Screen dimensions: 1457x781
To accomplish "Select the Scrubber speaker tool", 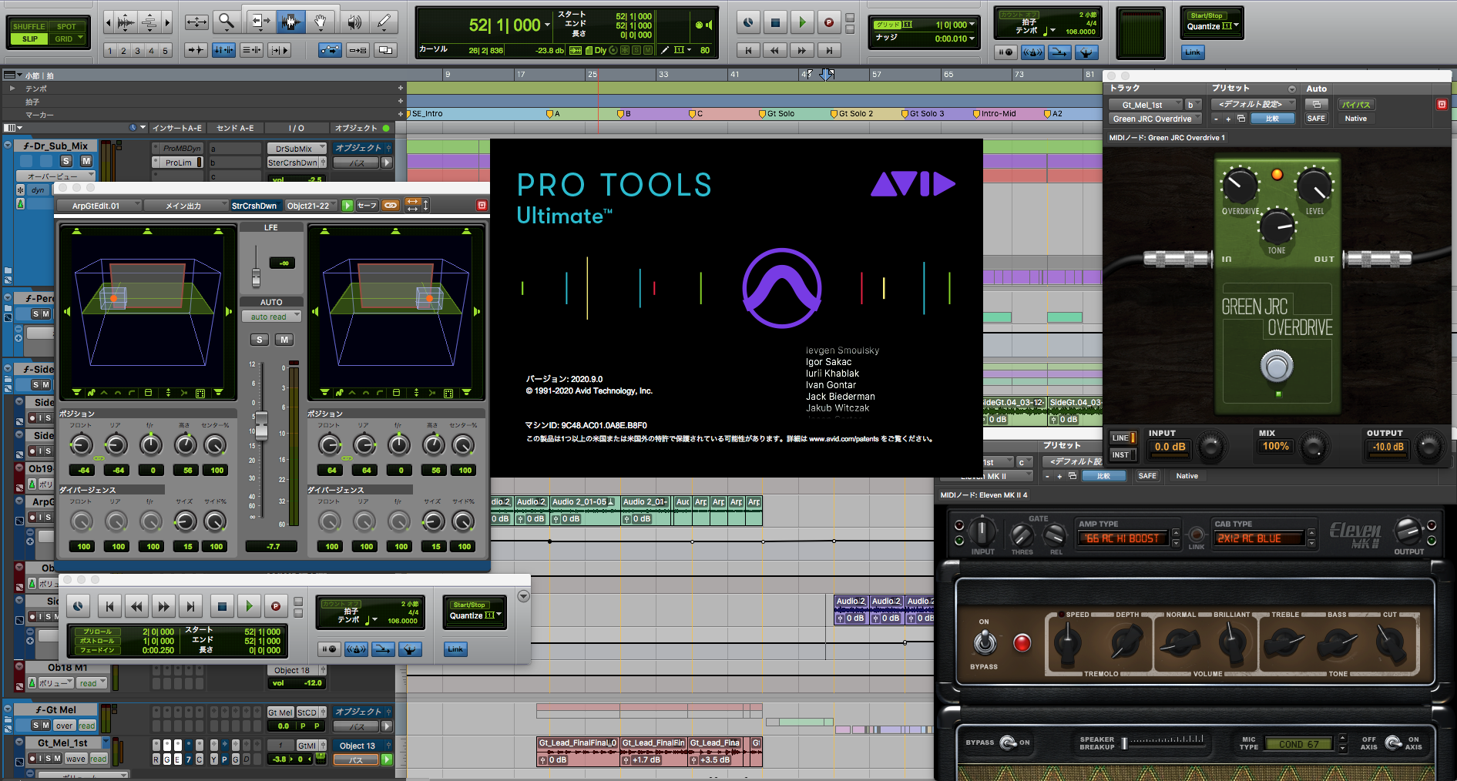I will (354, 22).
